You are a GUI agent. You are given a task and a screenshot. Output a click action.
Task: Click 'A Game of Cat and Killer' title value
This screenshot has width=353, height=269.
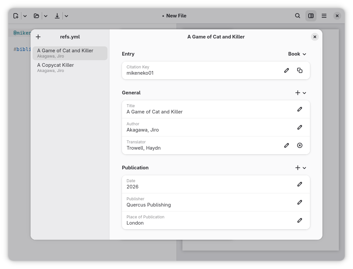(x=154, y=112)
